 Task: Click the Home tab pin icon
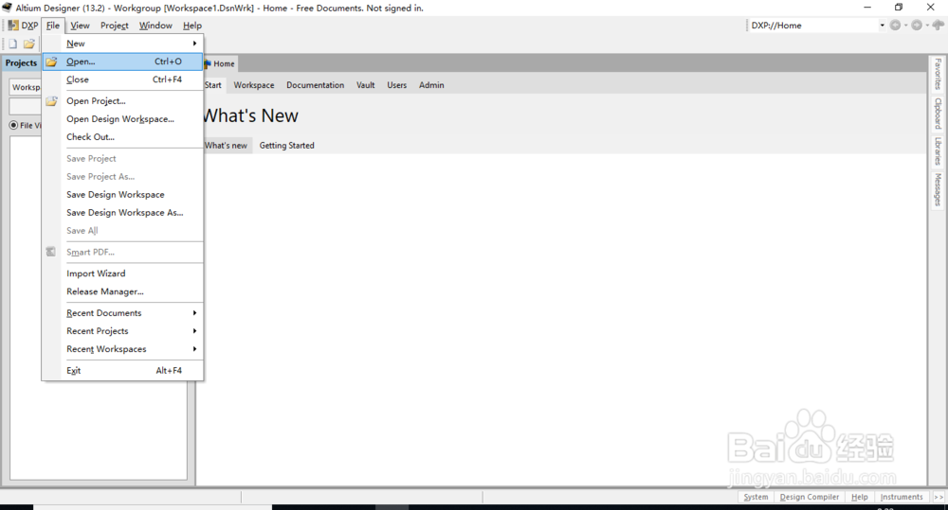[208, 63]
